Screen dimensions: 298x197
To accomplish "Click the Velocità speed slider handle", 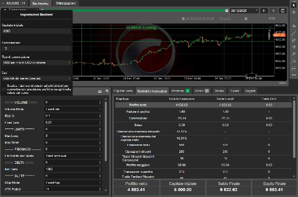I will [246, 19].
